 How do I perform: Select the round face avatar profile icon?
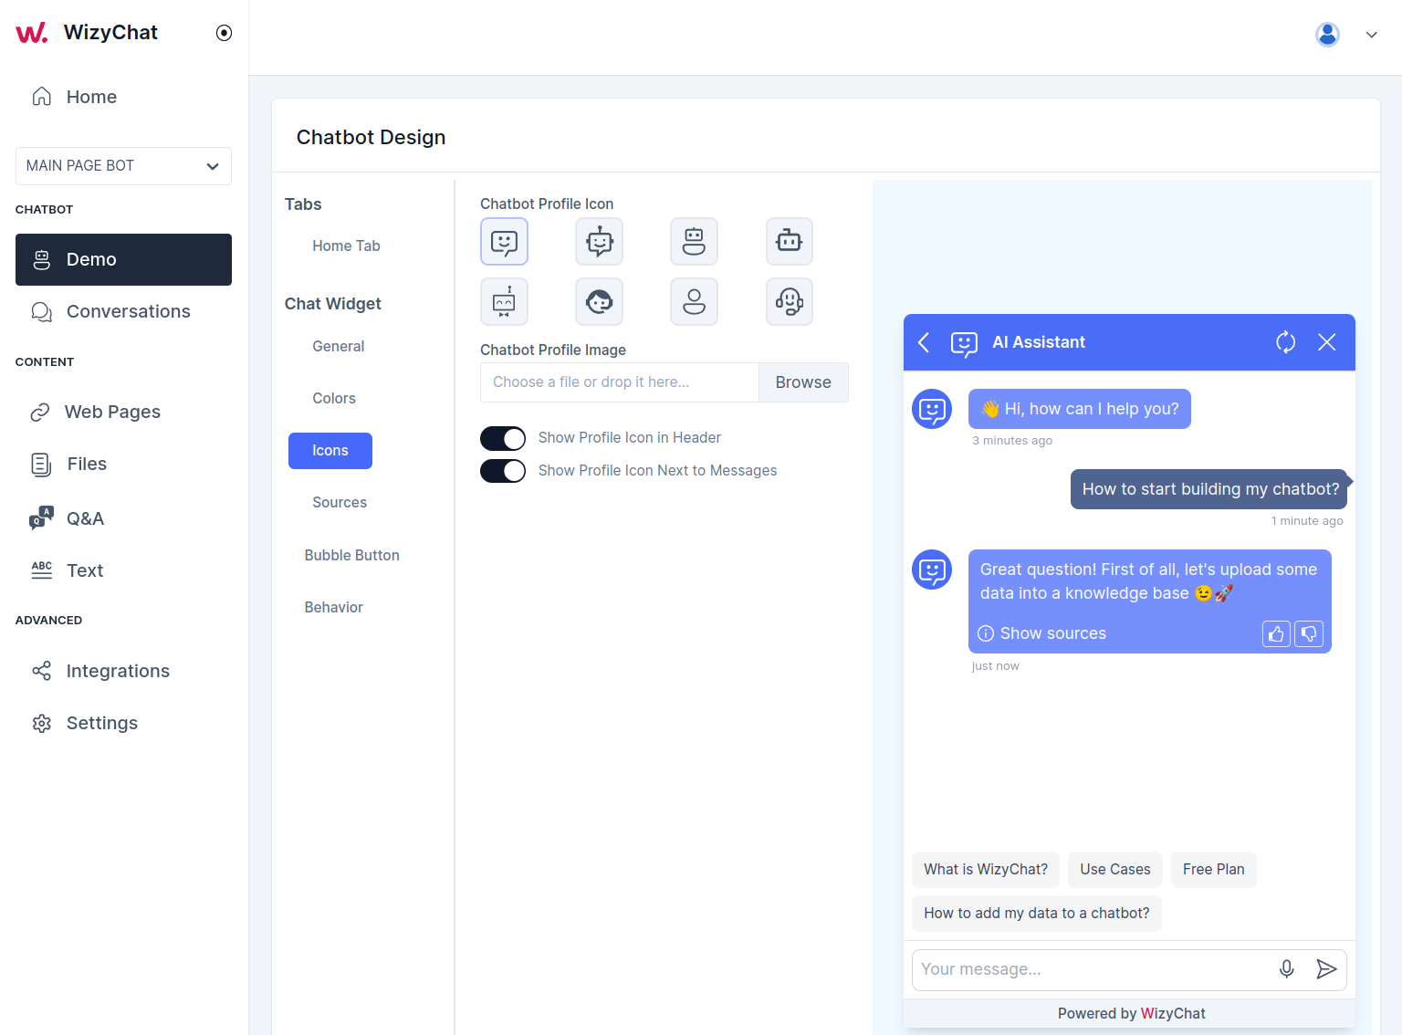tap(599, 302)
